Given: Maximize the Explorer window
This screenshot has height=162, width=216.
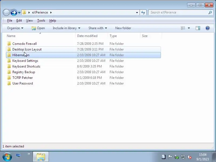Looking at the screenshot, I should coord(200,5).
